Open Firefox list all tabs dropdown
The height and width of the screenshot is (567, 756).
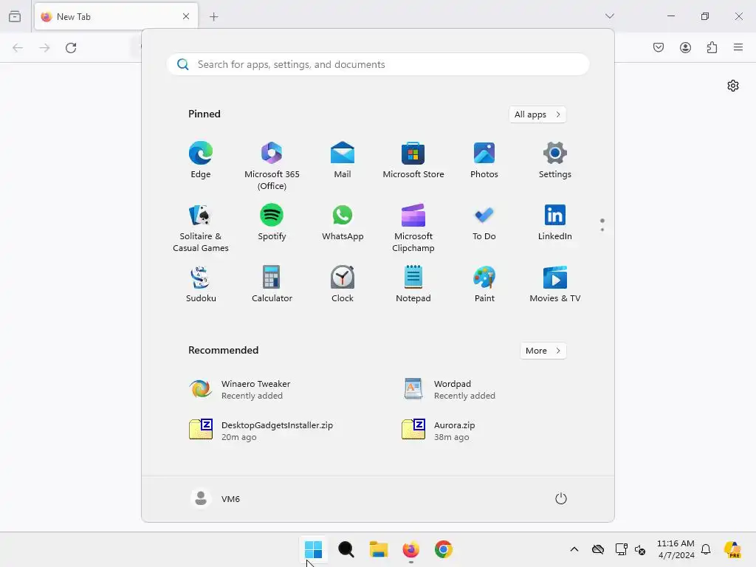pos(610,16)
